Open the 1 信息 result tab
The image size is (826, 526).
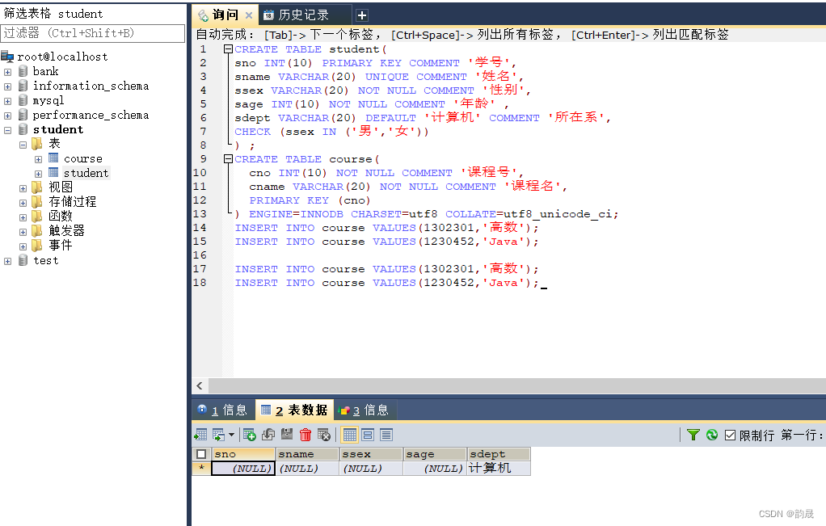223,410
